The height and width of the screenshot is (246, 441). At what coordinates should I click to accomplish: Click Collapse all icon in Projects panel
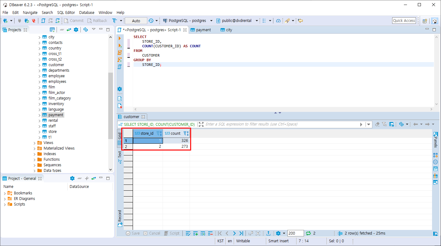[x=62, y=30]
